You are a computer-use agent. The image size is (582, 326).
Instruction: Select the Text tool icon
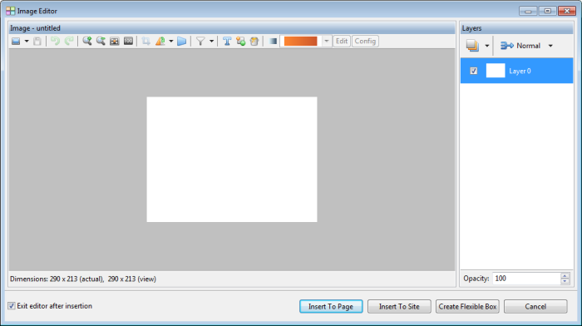[x=227, y=42]
